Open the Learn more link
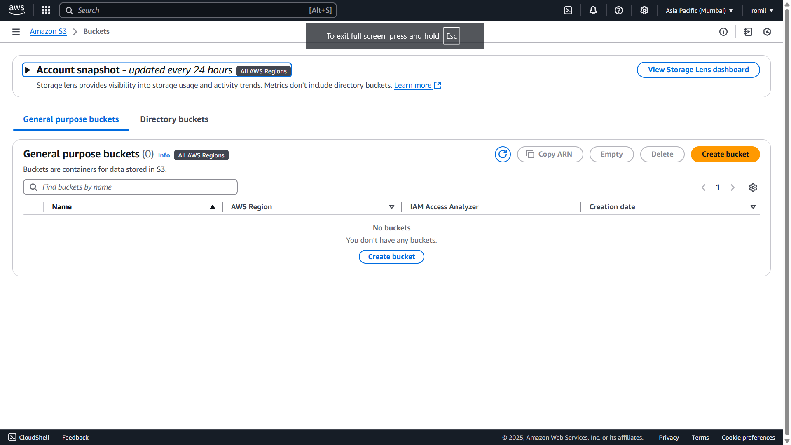 coord(418,85)
